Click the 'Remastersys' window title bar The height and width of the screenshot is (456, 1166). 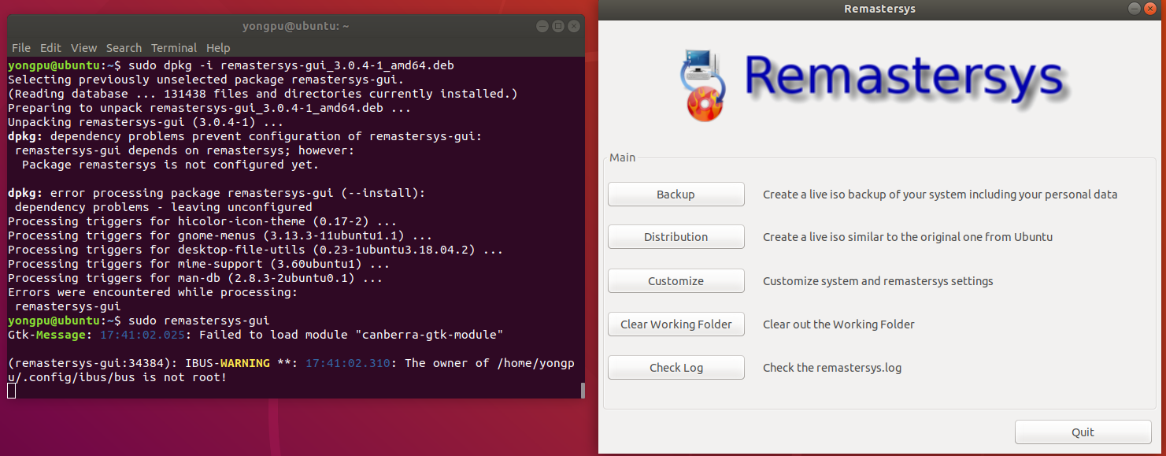click(879, 9)
